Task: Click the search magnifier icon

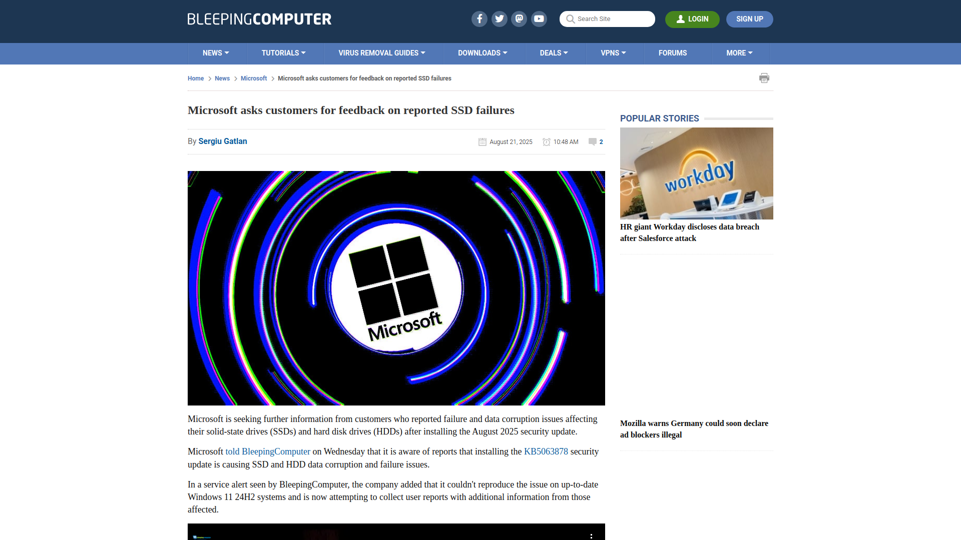Action: pos(570,19)
